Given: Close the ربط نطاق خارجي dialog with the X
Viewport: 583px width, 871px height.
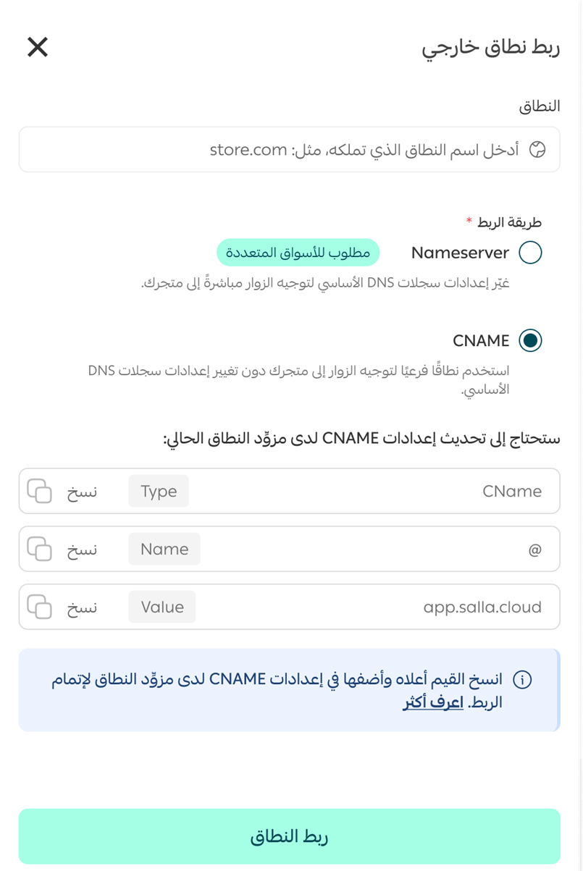Looking at the screenshot, I should pyautogui.click(x=36, y=46).
